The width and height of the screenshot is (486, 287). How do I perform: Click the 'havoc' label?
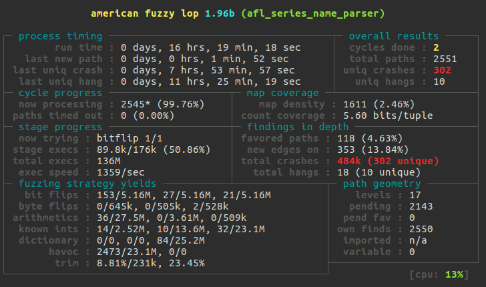63,252
